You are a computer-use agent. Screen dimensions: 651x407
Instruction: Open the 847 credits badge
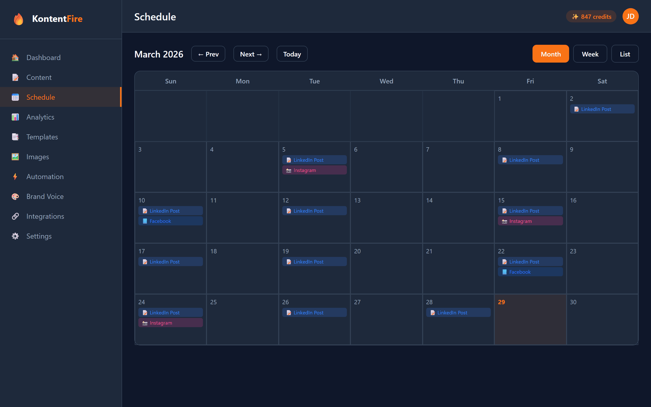pos(591,16)
